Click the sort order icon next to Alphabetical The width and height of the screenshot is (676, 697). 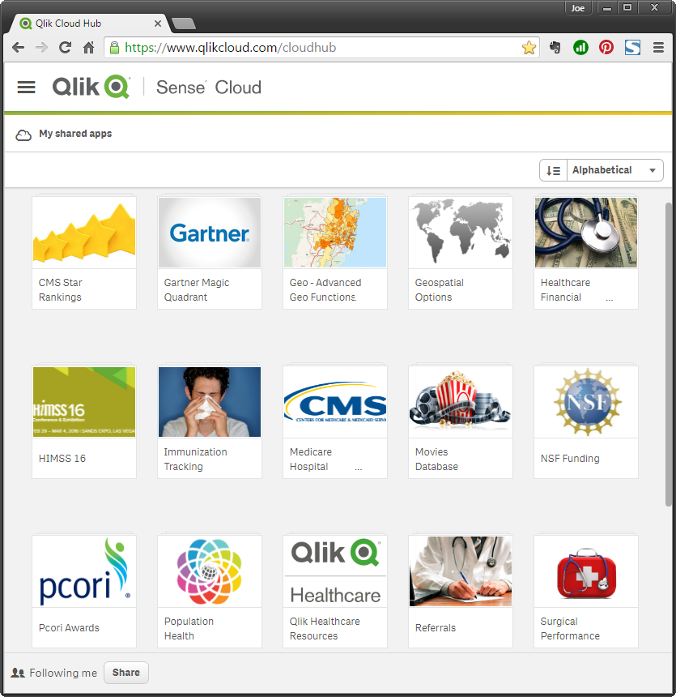553,170
